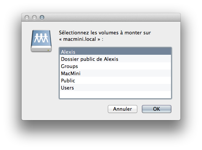The image size is (202, 150).
Task: Pick the MacMini volume from the list
Action: click(115, 73)
